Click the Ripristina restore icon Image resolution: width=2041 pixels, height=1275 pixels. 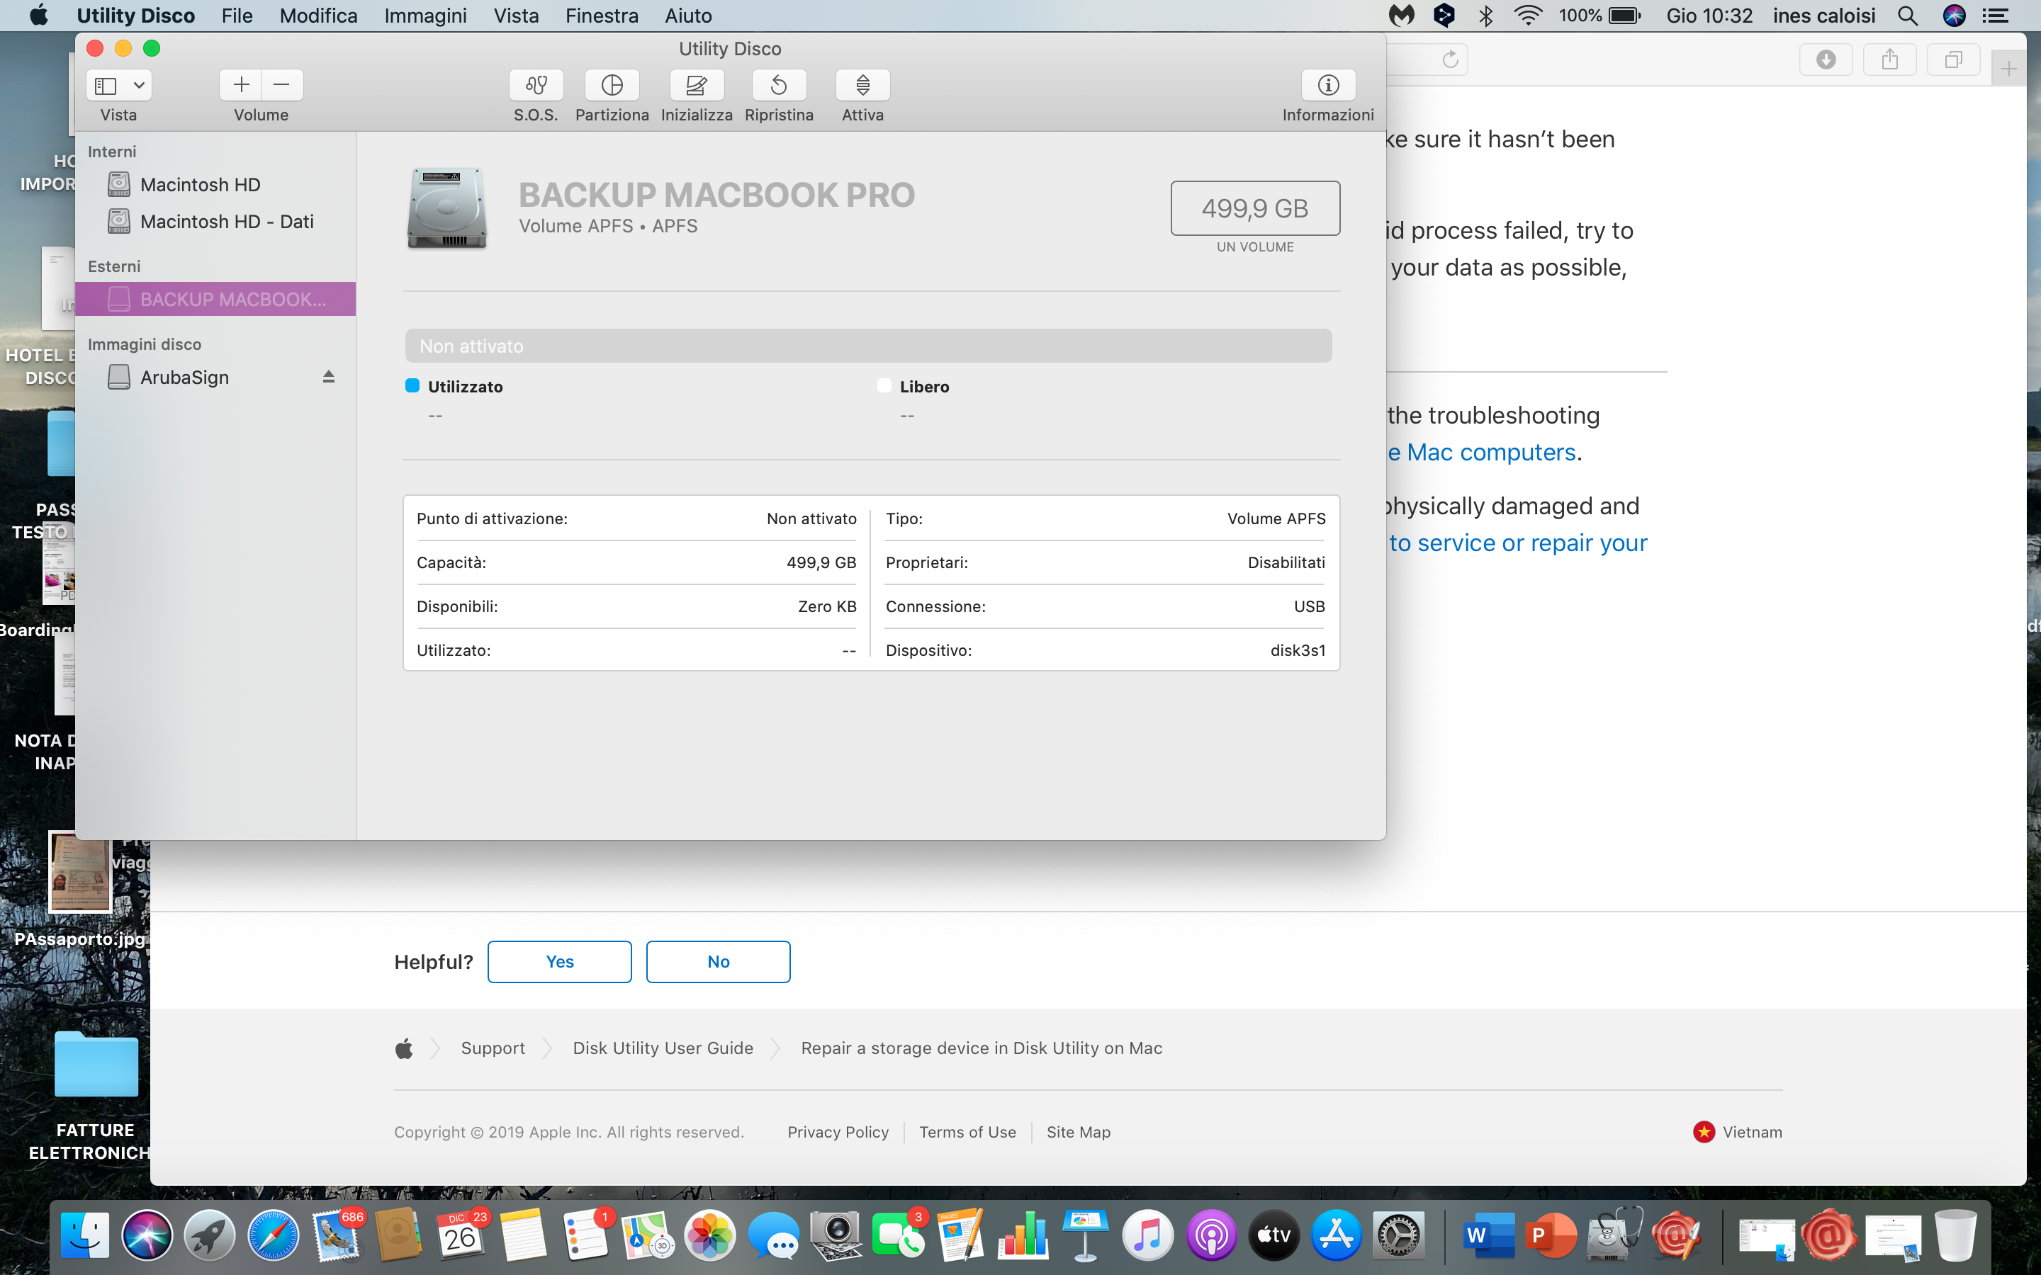(x=778, y=85)
